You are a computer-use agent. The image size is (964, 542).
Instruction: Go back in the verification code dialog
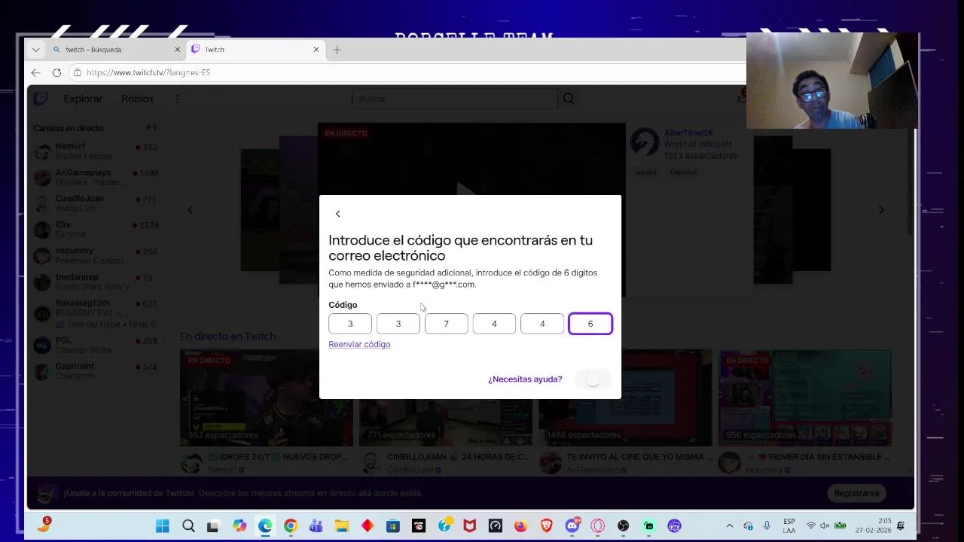[337, 214]
